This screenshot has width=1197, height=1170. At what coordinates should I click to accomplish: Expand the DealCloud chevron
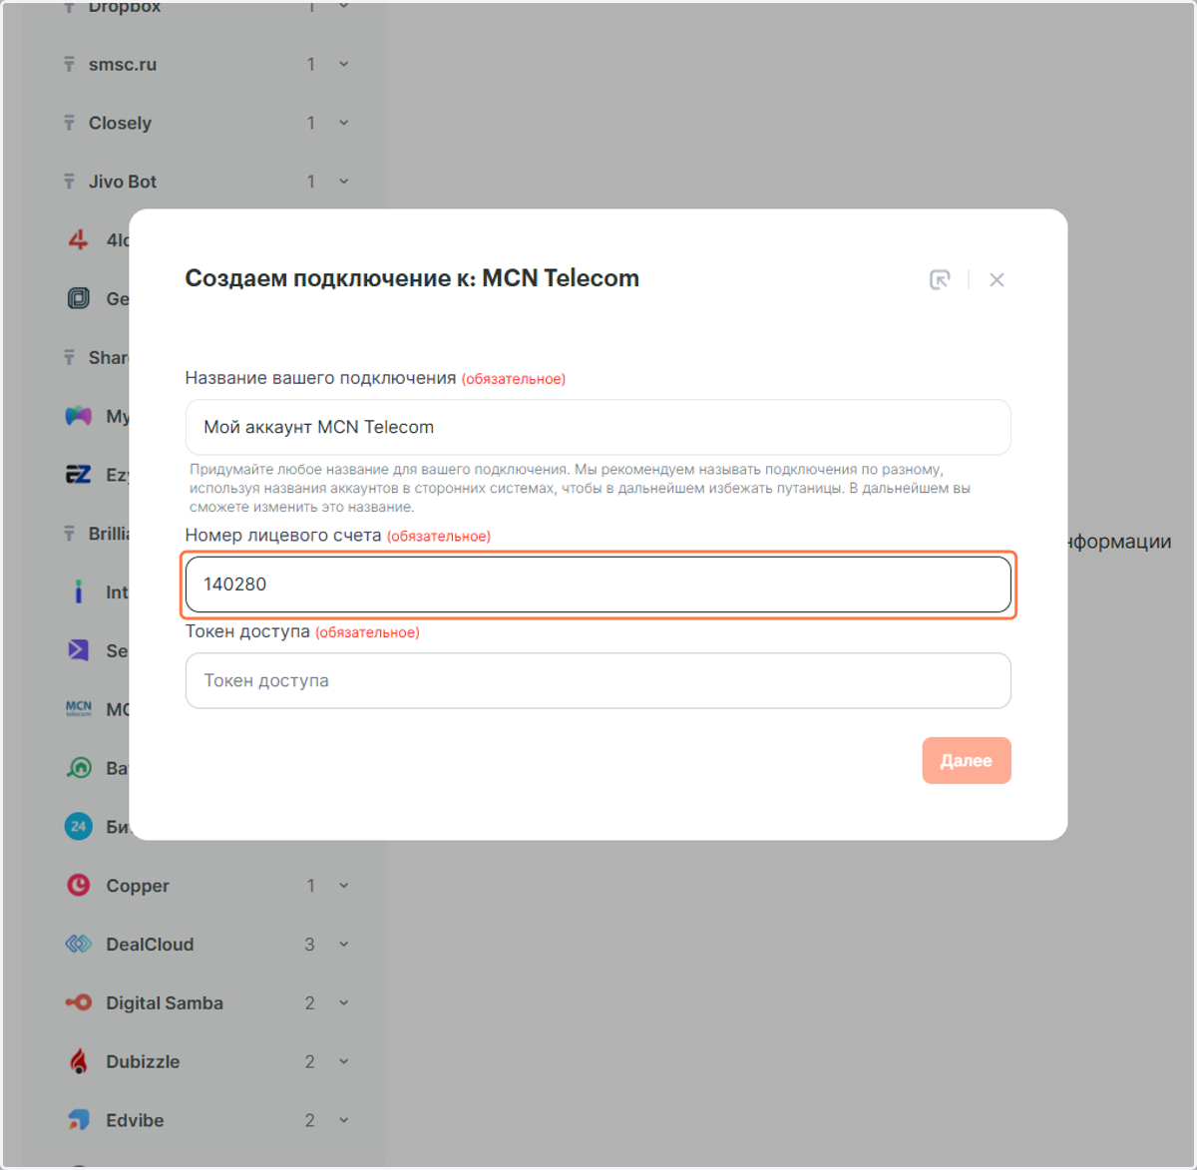tap(343, 945)
